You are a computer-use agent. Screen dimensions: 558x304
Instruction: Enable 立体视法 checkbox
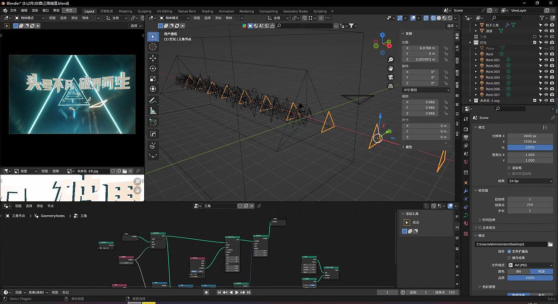(x=480, y=227)
